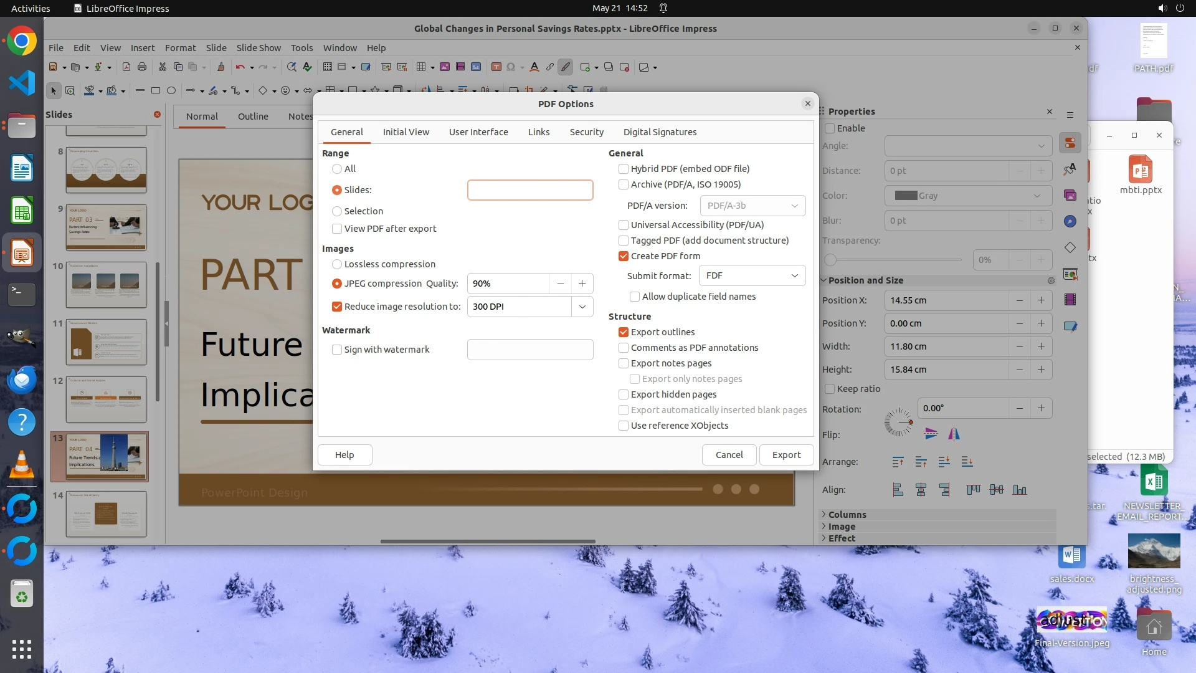This screenshot has height=673, width=1196.
Task: Click the Align Left icon in Properties
Action: click(x=898, y=490)
